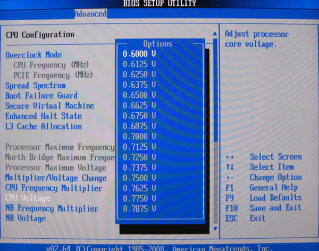Click the Change Option key hint

275,177
